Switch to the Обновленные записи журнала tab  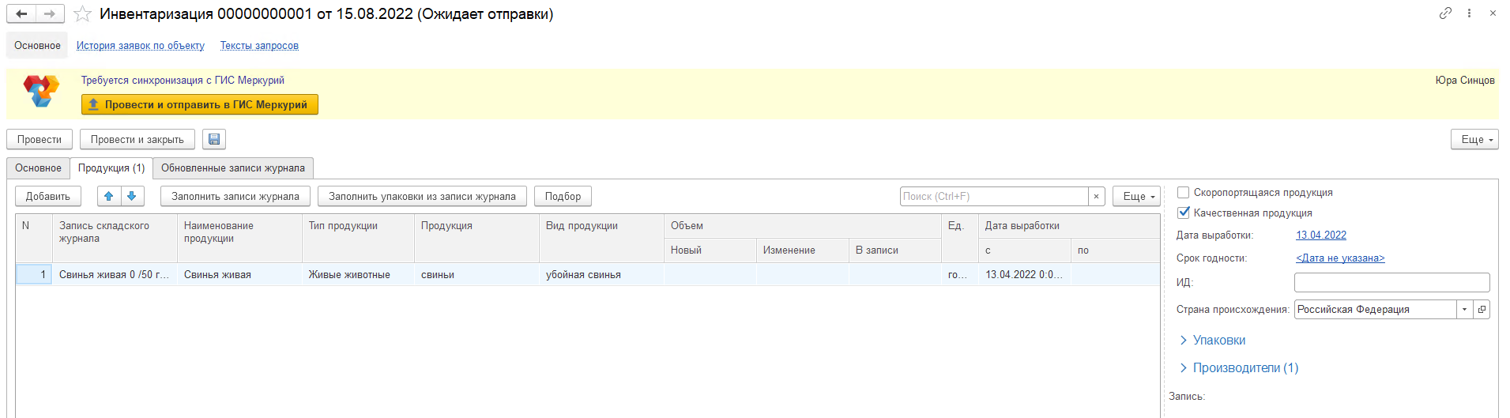233,168
